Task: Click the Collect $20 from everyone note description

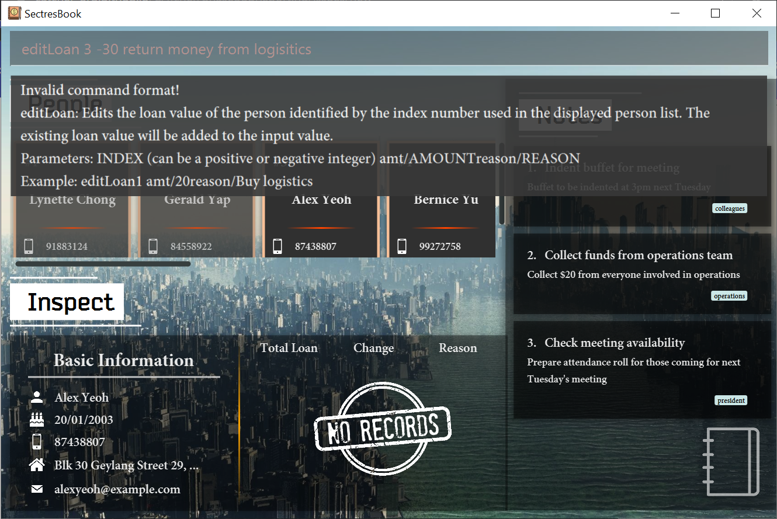Action: click(x=633, y=274)
